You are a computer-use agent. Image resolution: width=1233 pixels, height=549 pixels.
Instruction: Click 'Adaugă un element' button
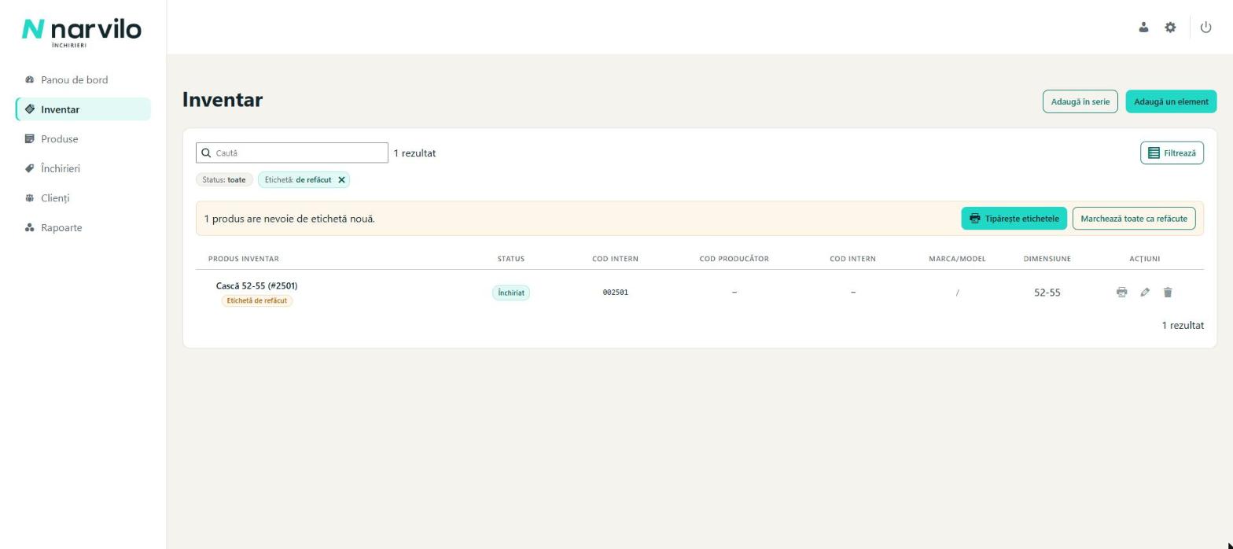coord(1171,101)
